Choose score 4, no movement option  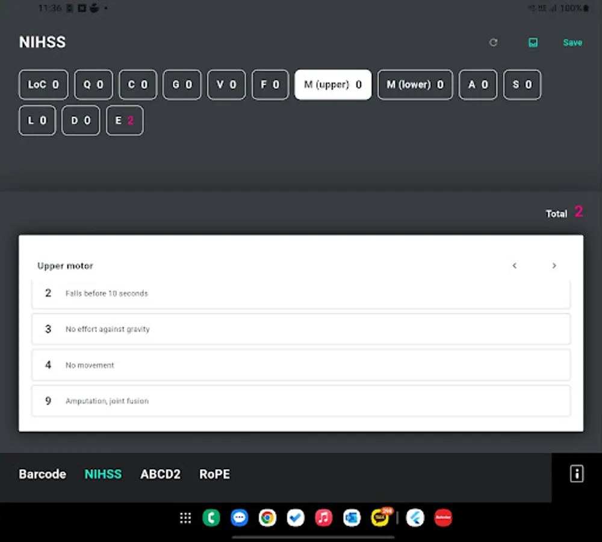tap(301, 365)
